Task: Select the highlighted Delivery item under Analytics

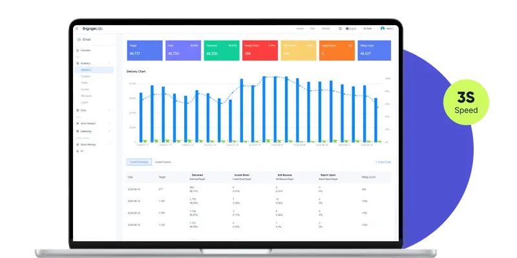Action: (87, 70)
